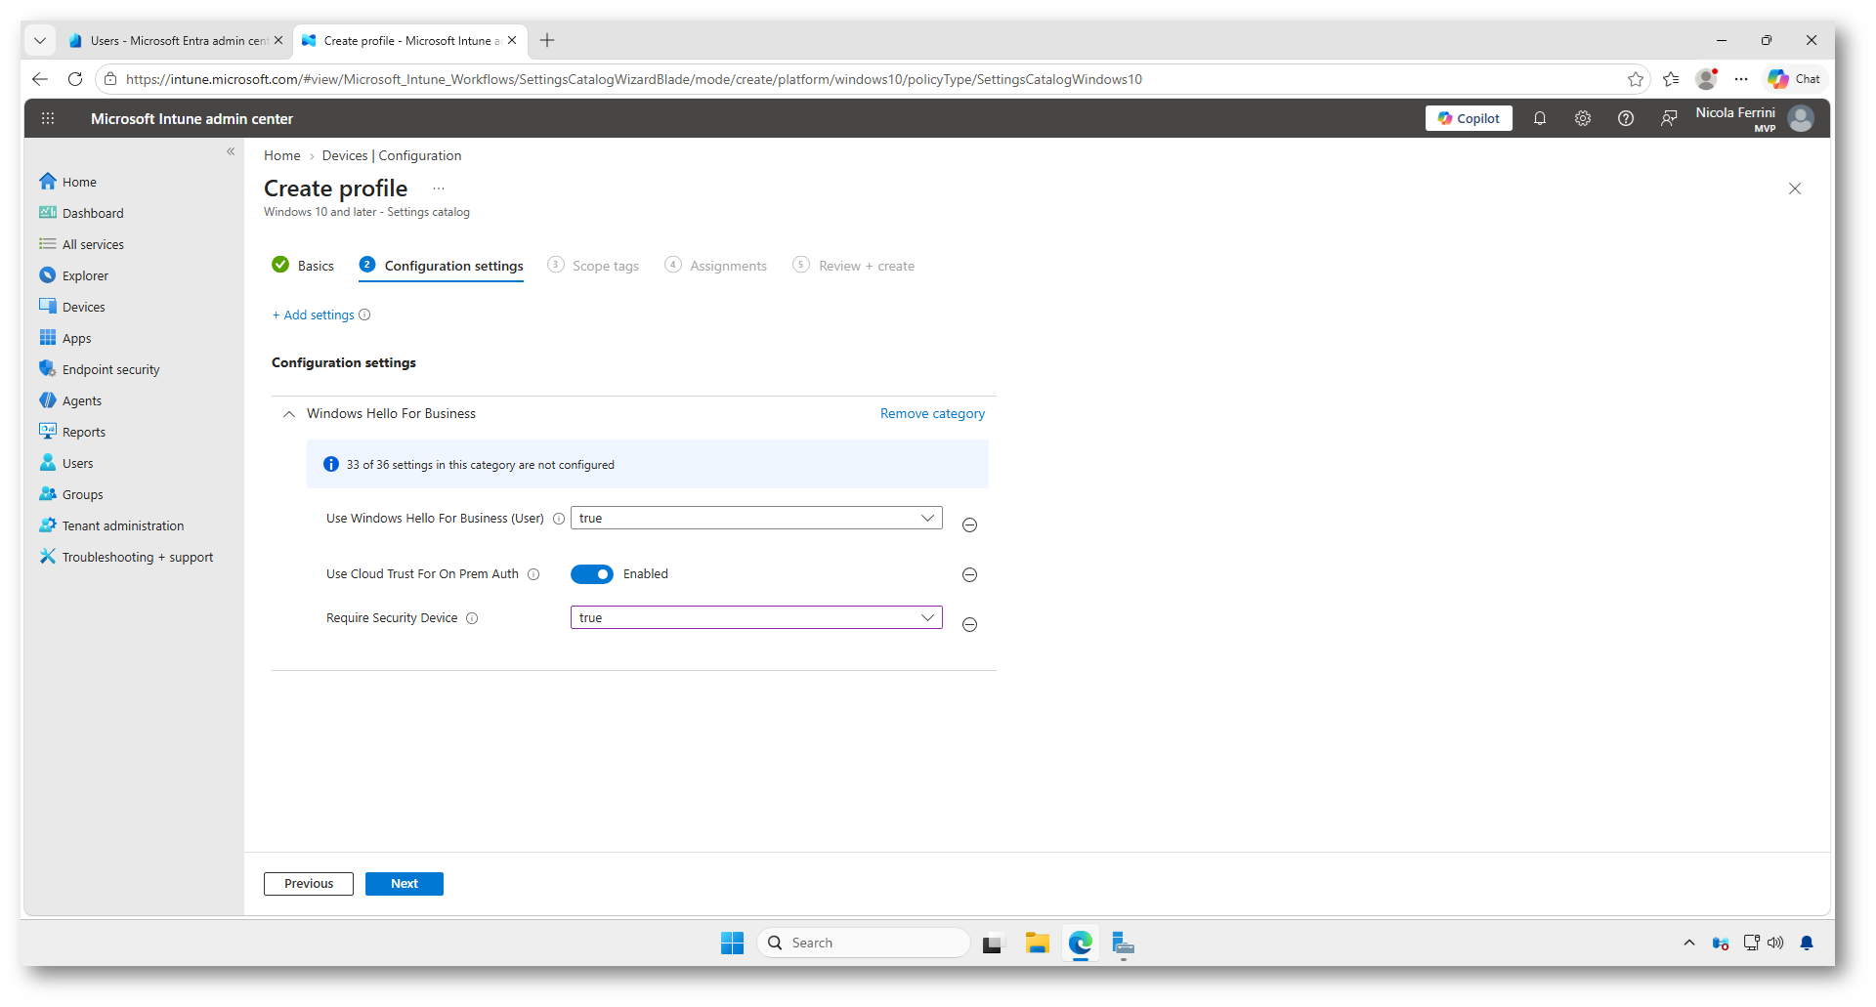Viewport: 1876px width, 1007px height.
Task: Open the Copilot button in header
Action: pos(1469,118)
